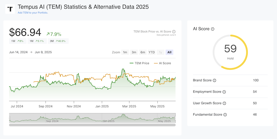Click the Jun 14, 2024 start date
The width and height of the screenshot is (277, 139).
coord(18,52)
